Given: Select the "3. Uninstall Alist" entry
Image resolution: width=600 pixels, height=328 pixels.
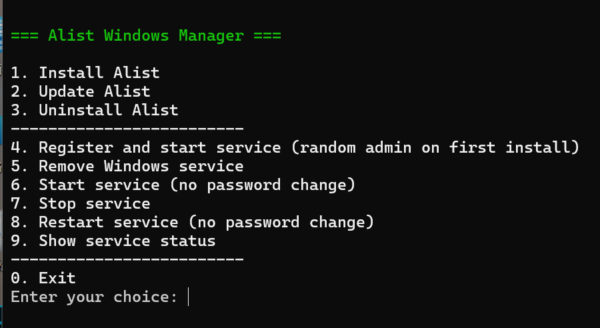Looking at the screenshot, I should point(95,110).
